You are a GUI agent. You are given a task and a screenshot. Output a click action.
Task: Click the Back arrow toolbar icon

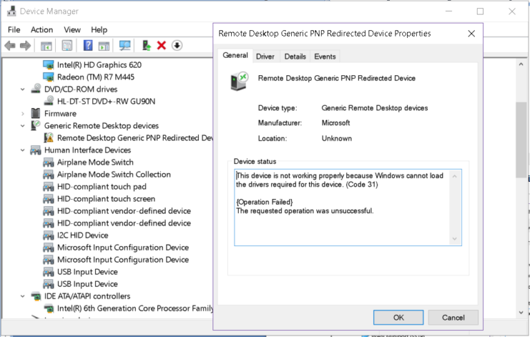pos(10,45)
